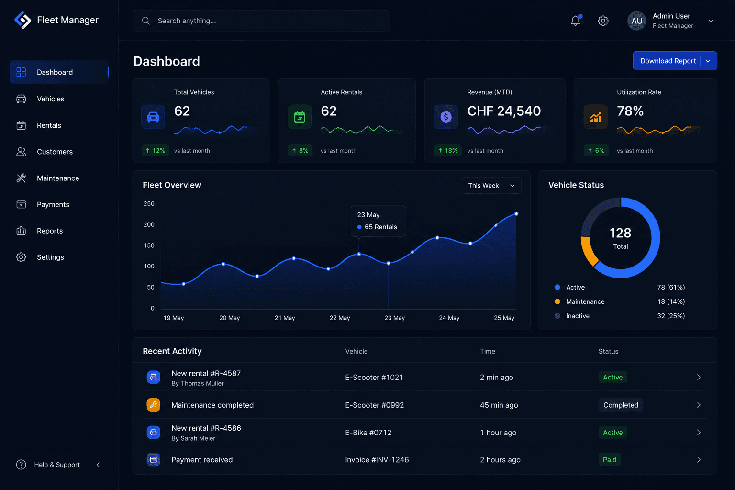Open Help & Support link
This screenshot has height=490, width=735.
pyautogui.click(x=57, y=465)
